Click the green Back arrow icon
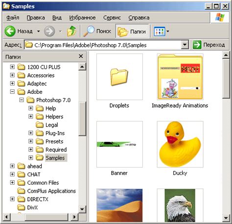The width and height of the screenshot is (232, 224). pyautogui.click(x=10, y=31)
